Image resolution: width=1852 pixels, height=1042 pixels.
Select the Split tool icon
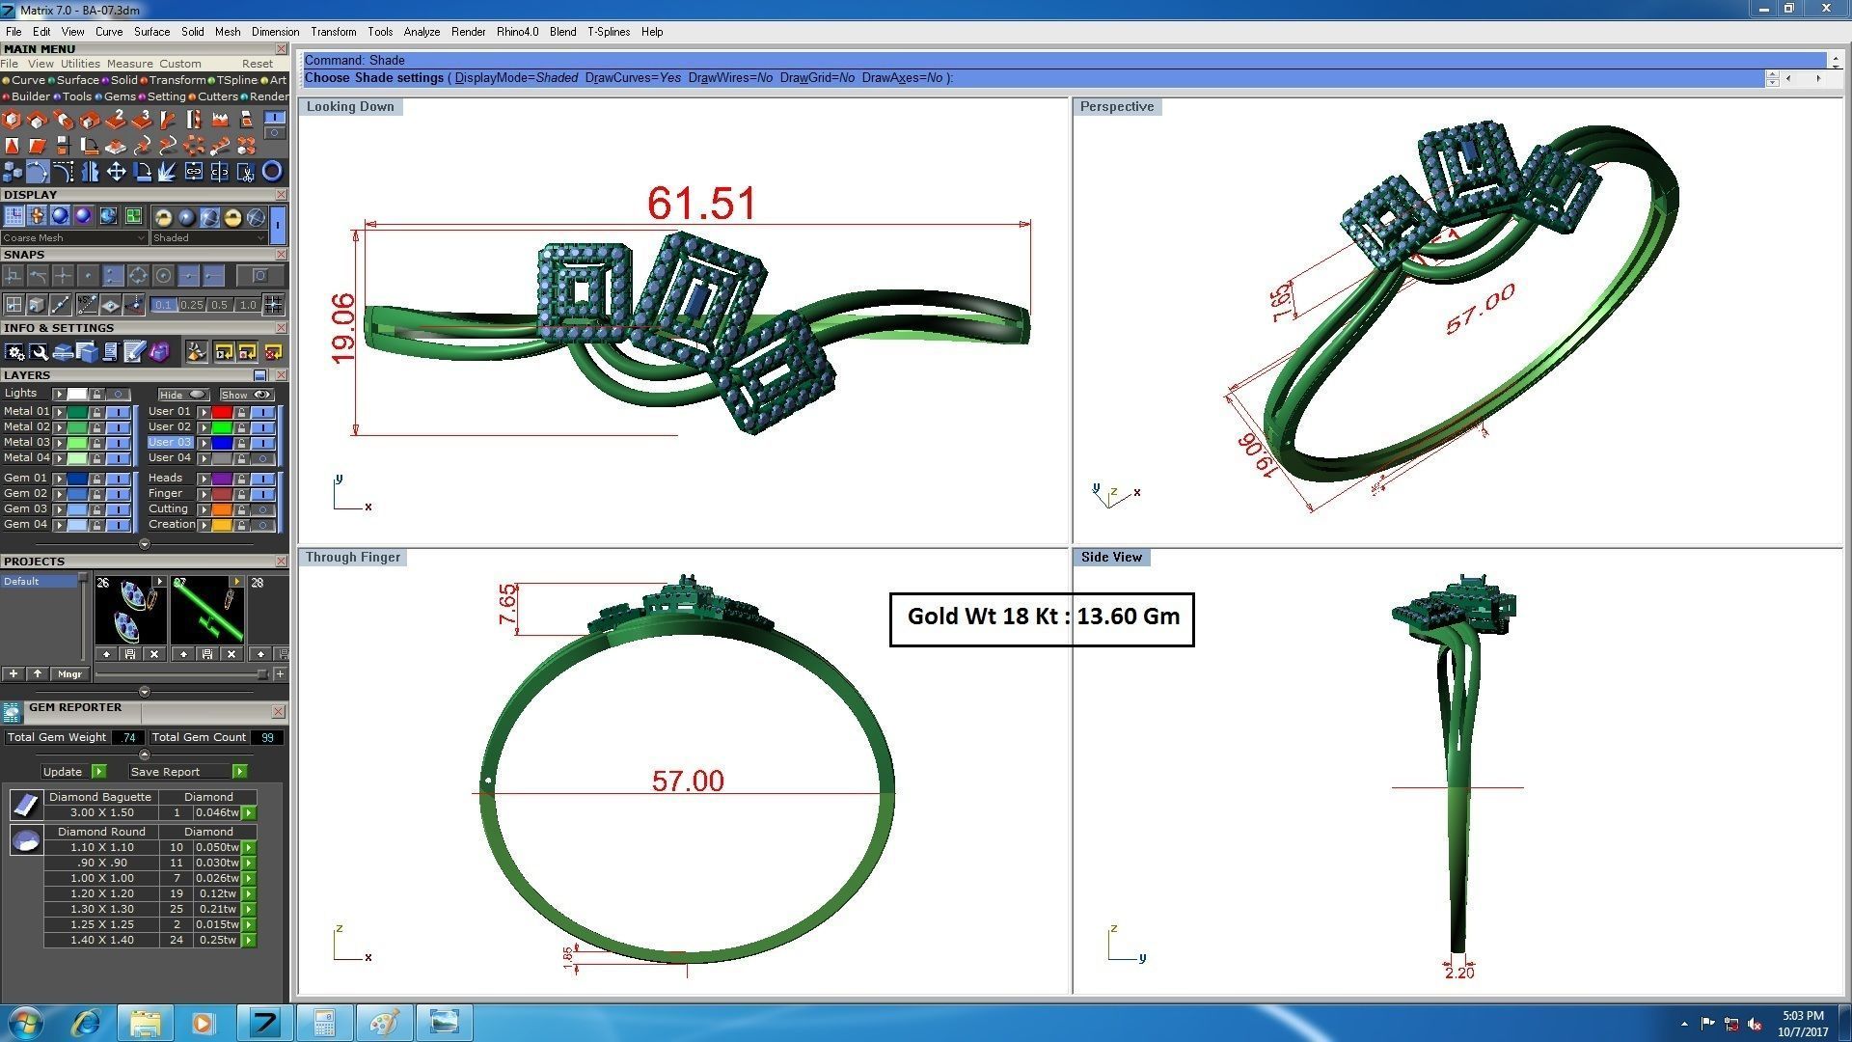[220, 171]
